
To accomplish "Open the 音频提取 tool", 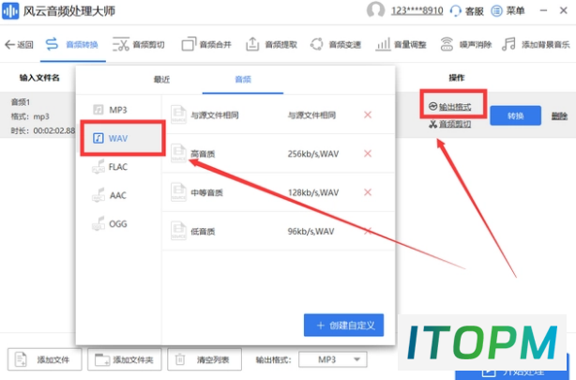I will point(271,44).
